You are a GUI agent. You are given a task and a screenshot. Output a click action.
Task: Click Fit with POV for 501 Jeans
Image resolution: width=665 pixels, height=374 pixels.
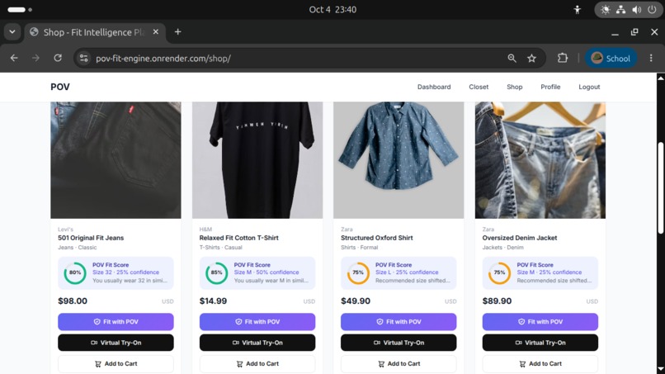click(116, 322)
